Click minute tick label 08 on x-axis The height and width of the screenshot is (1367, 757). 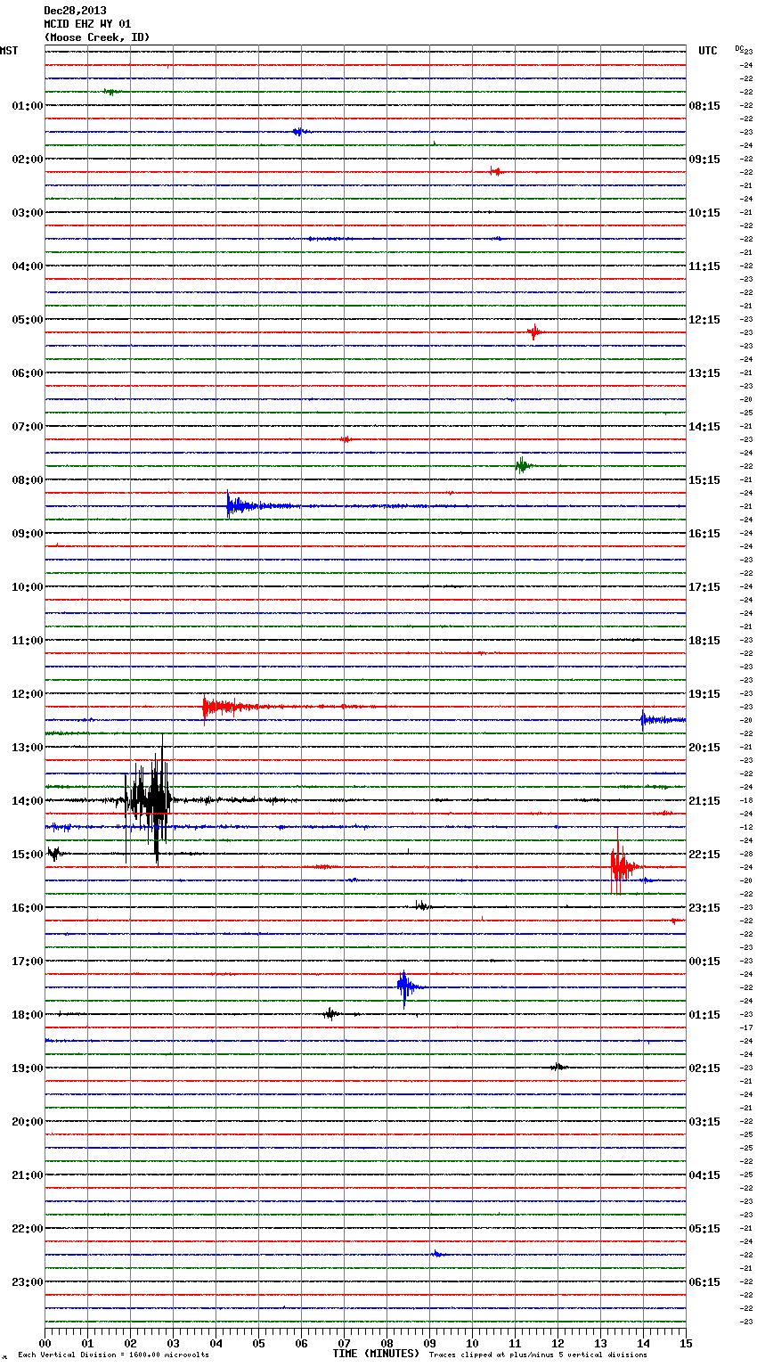pos(387,1343)
